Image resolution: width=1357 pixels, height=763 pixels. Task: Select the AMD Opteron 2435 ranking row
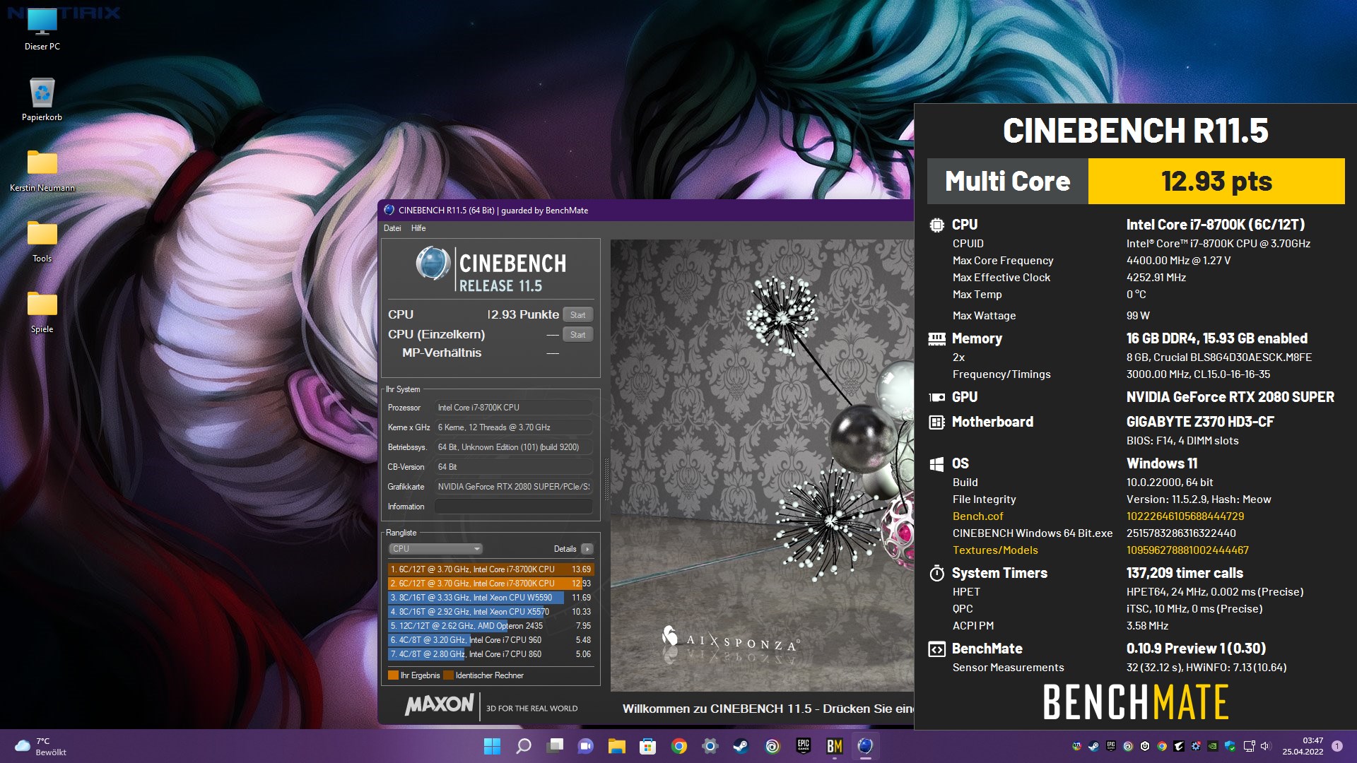click(490, 626)
